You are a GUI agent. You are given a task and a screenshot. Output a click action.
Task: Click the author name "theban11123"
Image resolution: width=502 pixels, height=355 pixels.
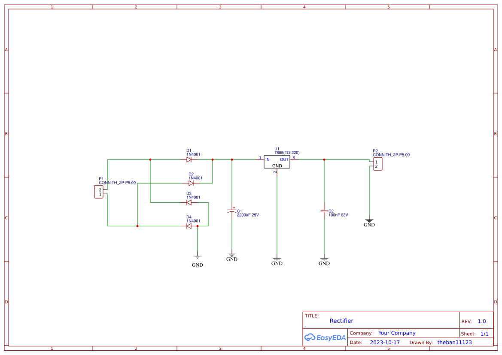click(455, 343)
